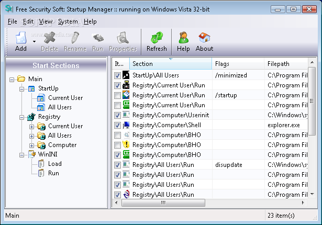Open the Edit menu
This screenshot has height=225, width=322.
(x=28, y=21)
